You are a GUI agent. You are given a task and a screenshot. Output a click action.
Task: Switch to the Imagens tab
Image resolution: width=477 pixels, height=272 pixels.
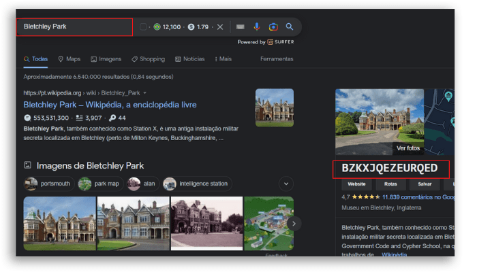coord(106,59)
